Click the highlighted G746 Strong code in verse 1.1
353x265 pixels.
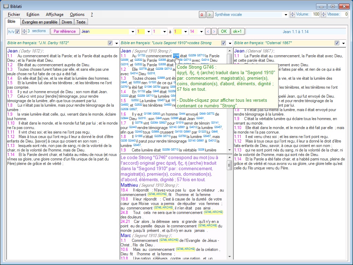pos(176,56)
